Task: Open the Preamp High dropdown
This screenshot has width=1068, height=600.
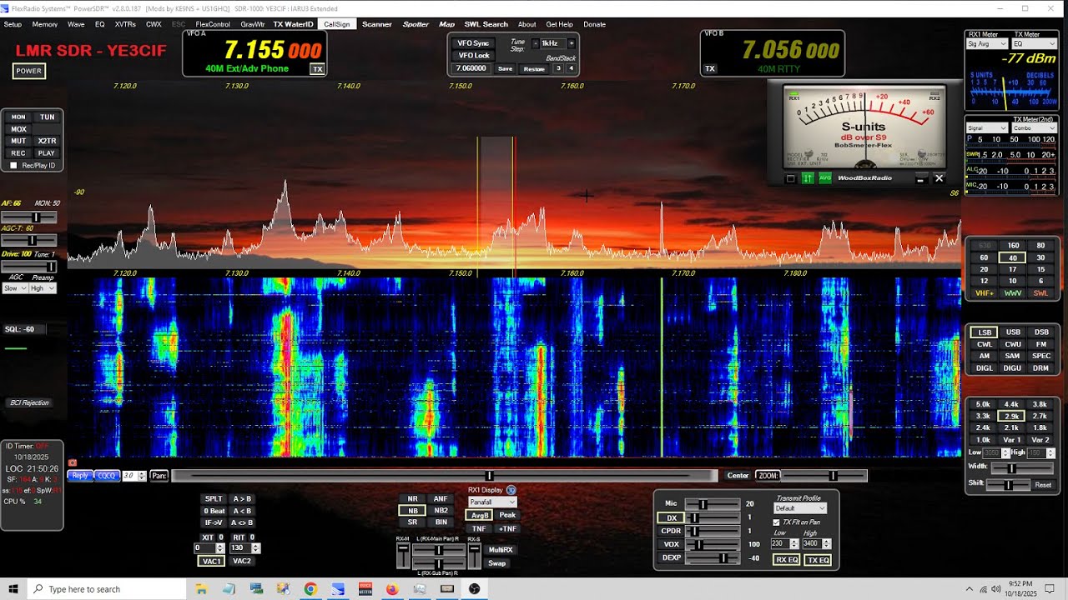Action: (x=43, y=288)
